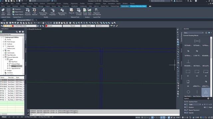213x119 pixels.
Task: Toggle the Repeat Placement checkbox
Action: (x=185, y=110)
